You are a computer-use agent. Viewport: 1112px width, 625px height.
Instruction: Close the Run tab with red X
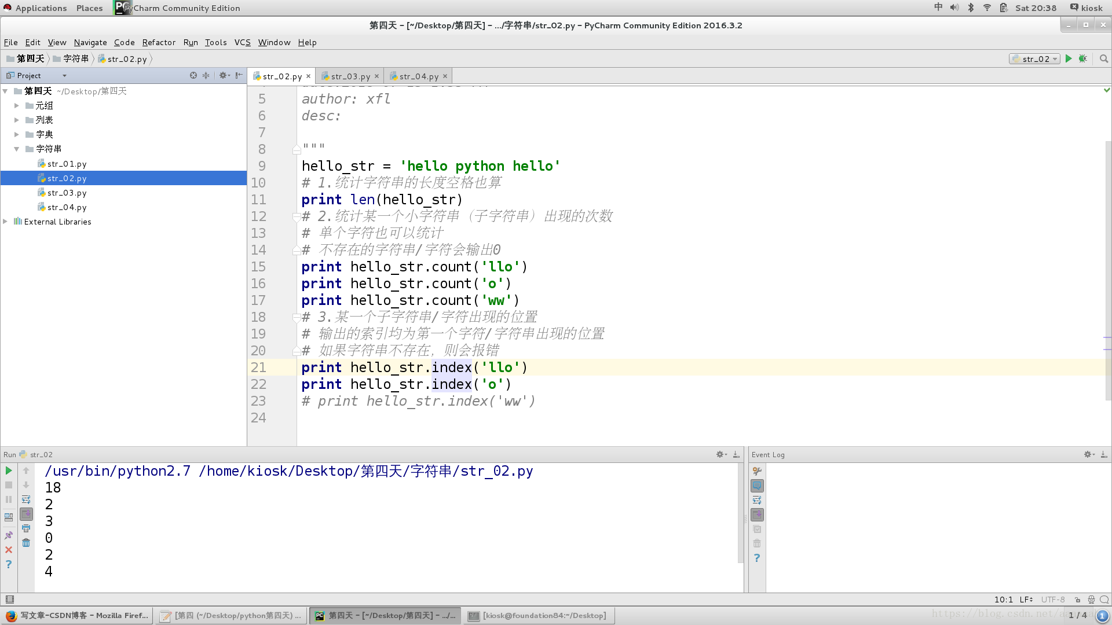click(x=9, y=550)
